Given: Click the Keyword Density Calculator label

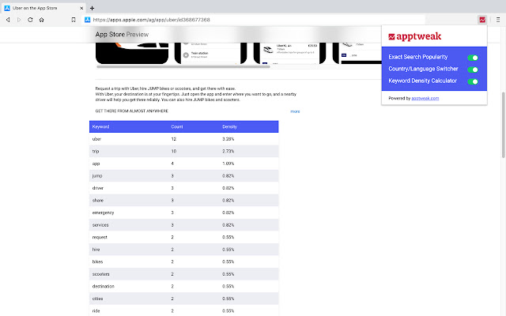Looking at the screenshot, I should tap(423, 81).
